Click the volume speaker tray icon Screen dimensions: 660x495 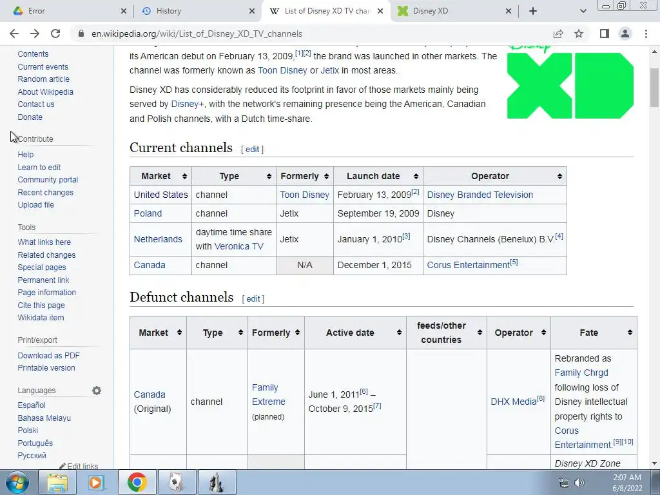pos(579,483)
